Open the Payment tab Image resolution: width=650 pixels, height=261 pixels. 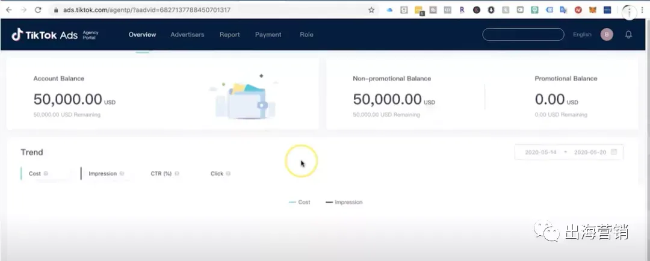pos(268,35)
